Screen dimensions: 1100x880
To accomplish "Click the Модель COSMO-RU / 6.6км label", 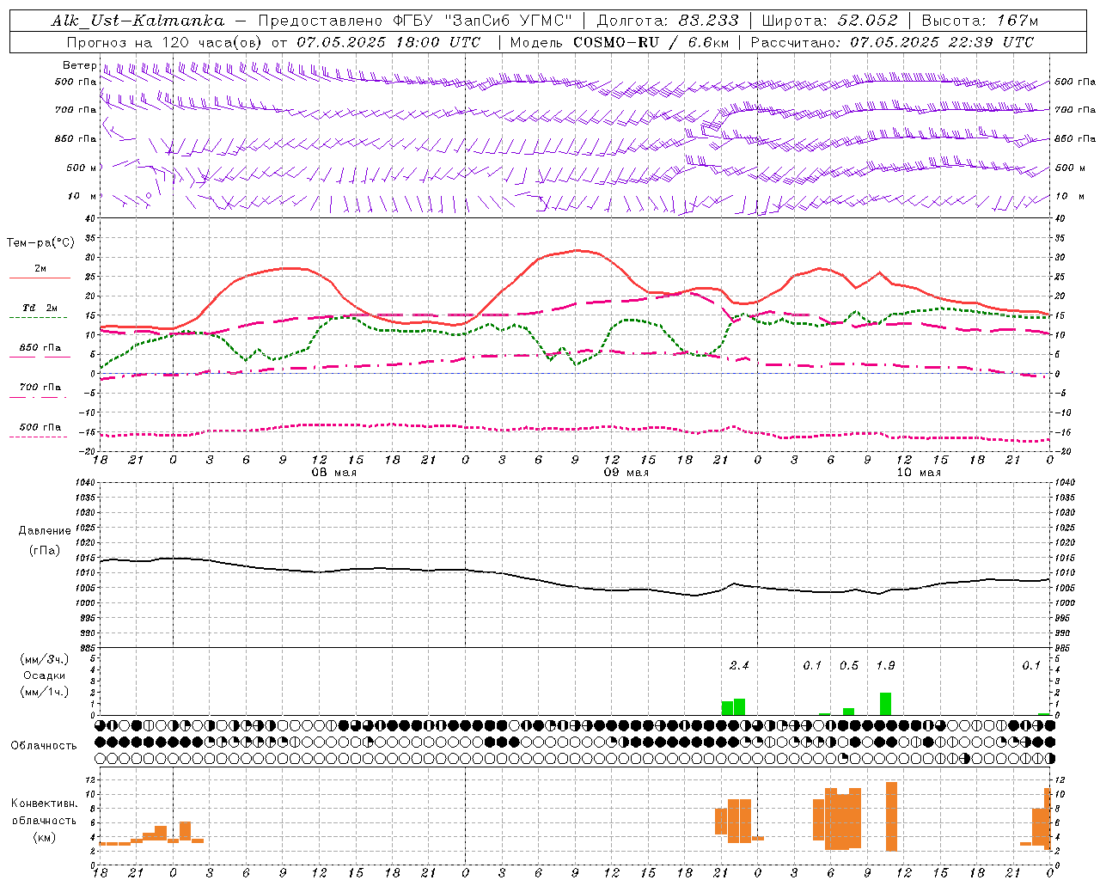I will (x=619, y=42).
